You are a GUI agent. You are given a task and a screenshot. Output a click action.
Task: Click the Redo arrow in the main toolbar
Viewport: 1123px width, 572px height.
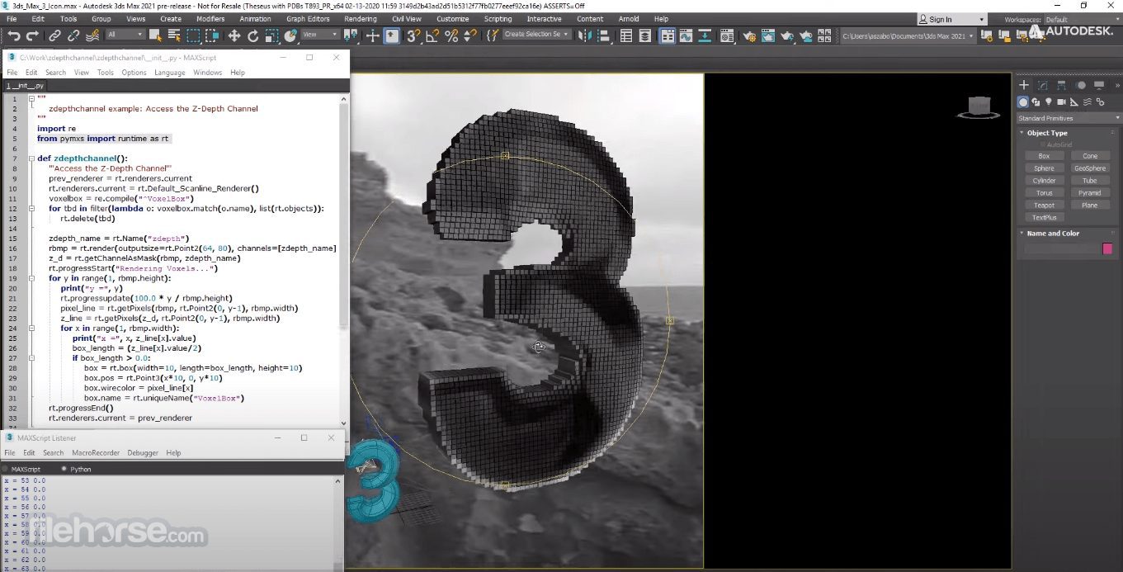pyautogui.click(x=32, y=35)
